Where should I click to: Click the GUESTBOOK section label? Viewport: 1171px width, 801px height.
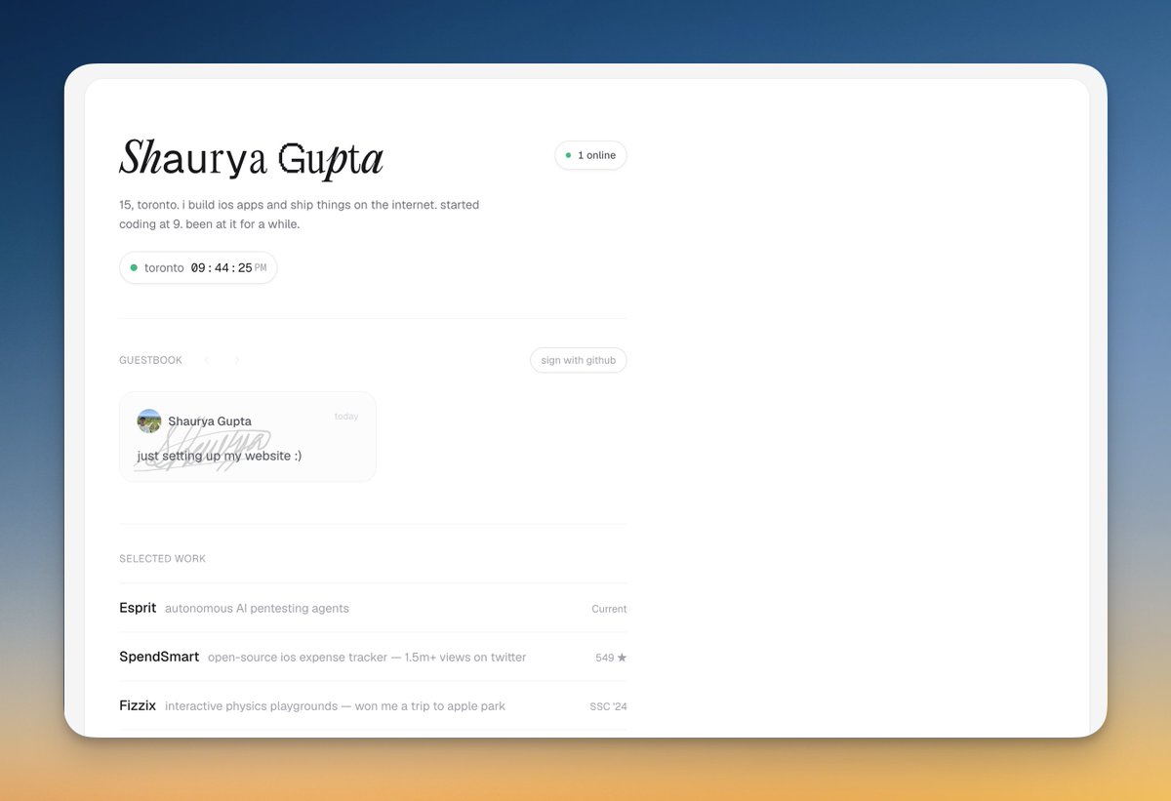[150, 360]
